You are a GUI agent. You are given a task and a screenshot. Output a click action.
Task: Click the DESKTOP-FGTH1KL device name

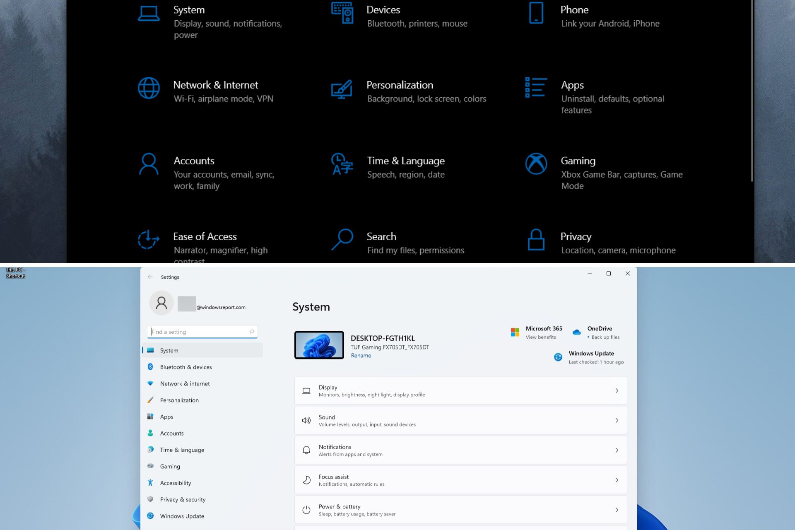(x=383, y=338)
